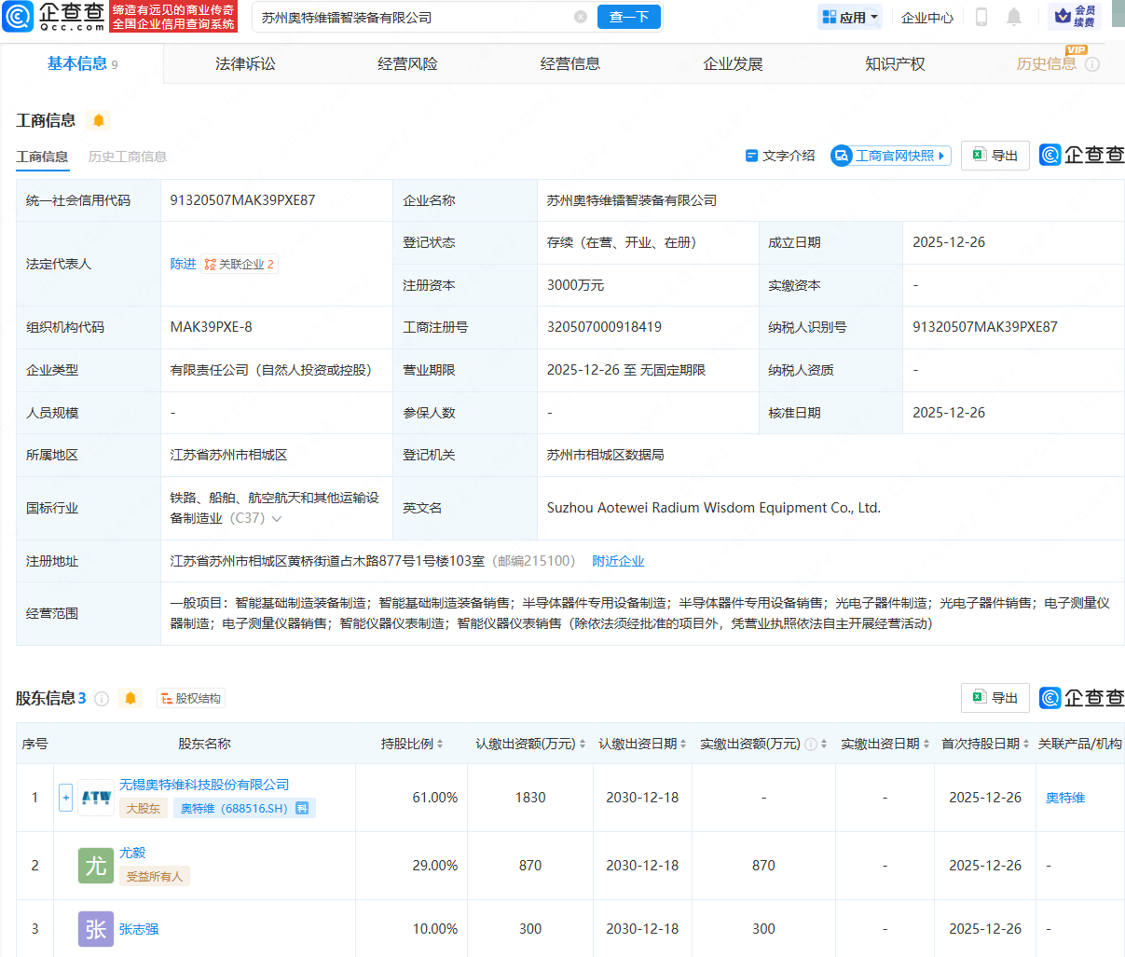Open the mobile app icon in the header
1125x957 pixels.
click(981, 16)
